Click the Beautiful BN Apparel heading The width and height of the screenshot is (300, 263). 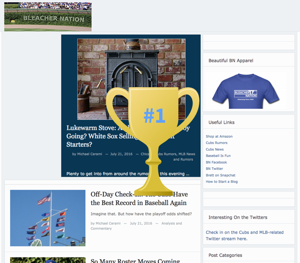[231, 60]
